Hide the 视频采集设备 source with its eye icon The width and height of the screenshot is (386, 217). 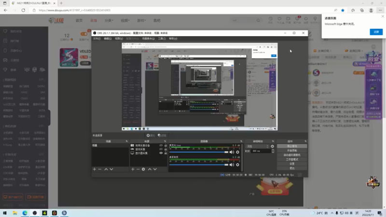click(161, 146)
